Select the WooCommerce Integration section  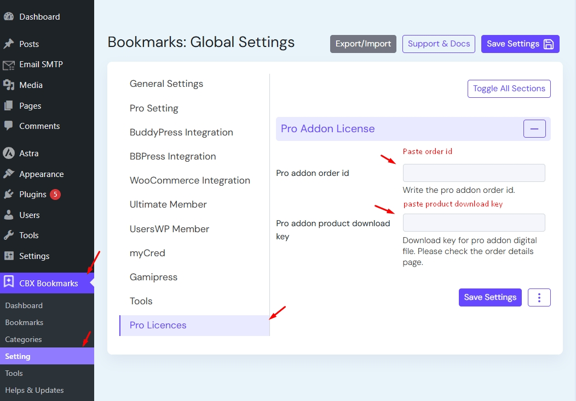coord(189,180)
